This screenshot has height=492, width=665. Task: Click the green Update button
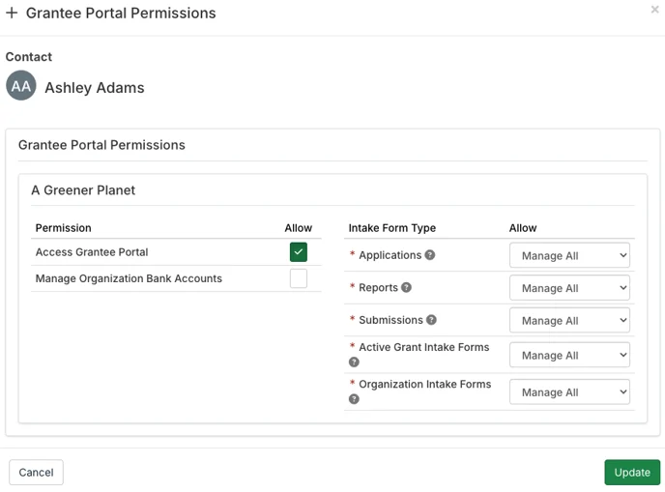632,473
